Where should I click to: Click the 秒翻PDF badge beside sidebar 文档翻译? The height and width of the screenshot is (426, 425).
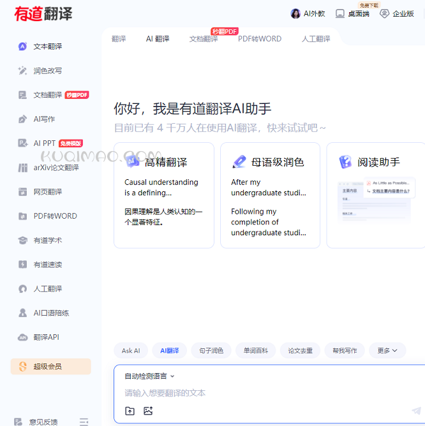coord(77,95)
